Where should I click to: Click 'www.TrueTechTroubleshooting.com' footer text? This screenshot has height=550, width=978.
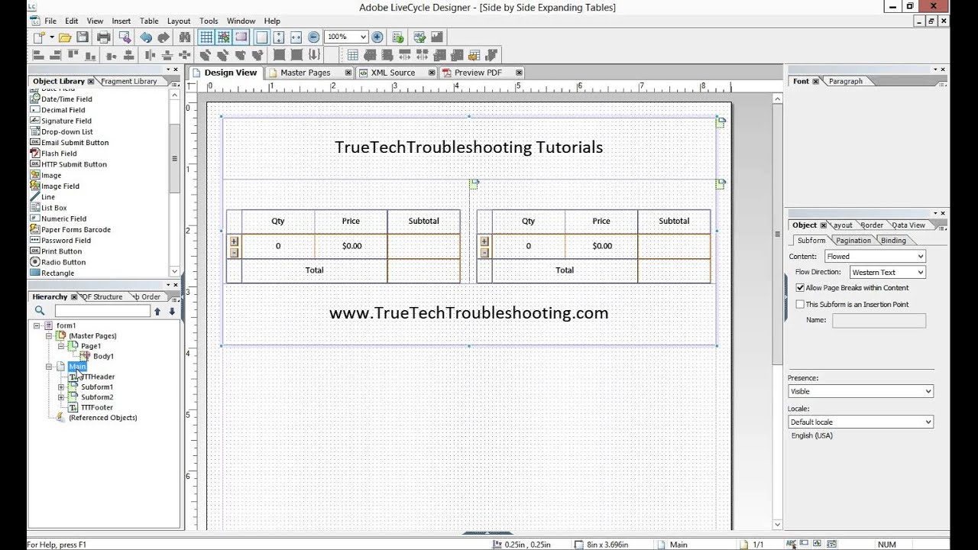pyautogui.click(x=469, y=312)
